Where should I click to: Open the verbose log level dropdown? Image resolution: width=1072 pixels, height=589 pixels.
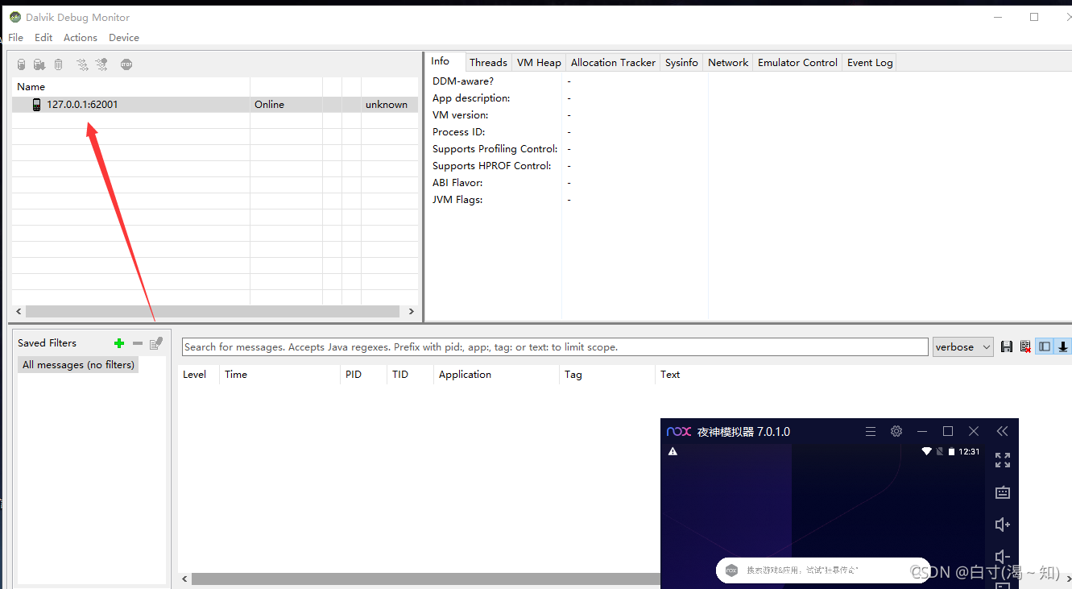tap(963, 346)
